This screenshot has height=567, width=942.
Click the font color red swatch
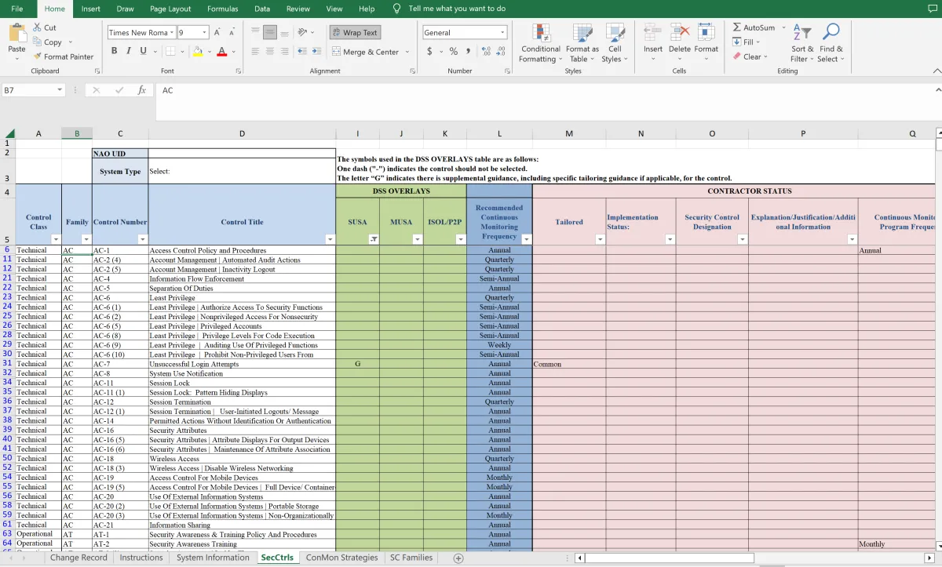pos(221,52)
